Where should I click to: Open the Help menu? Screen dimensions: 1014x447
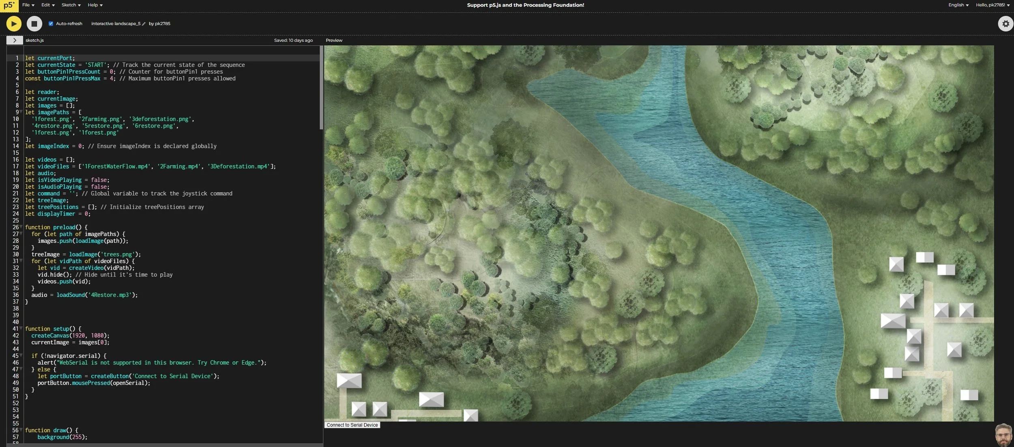click(x=95, y=5)
